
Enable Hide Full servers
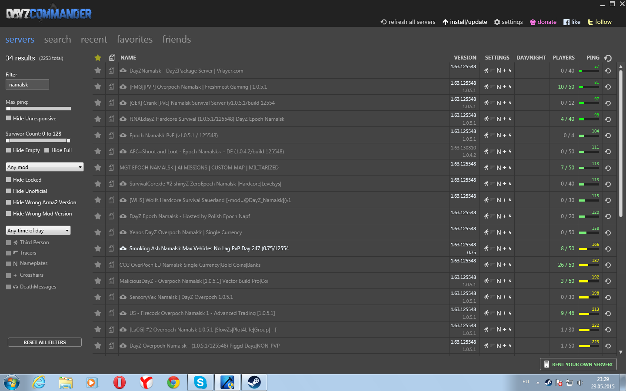(47, 150)
